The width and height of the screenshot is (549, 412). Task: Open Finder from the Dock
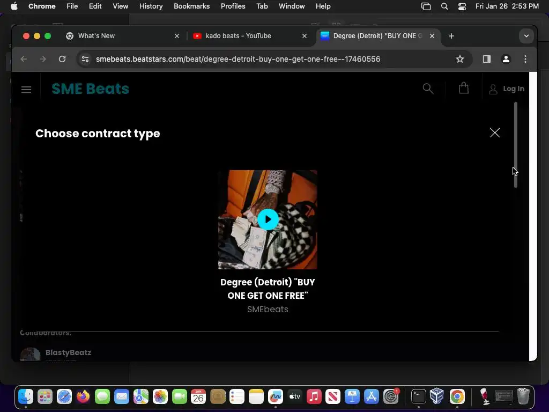[26, 396]
